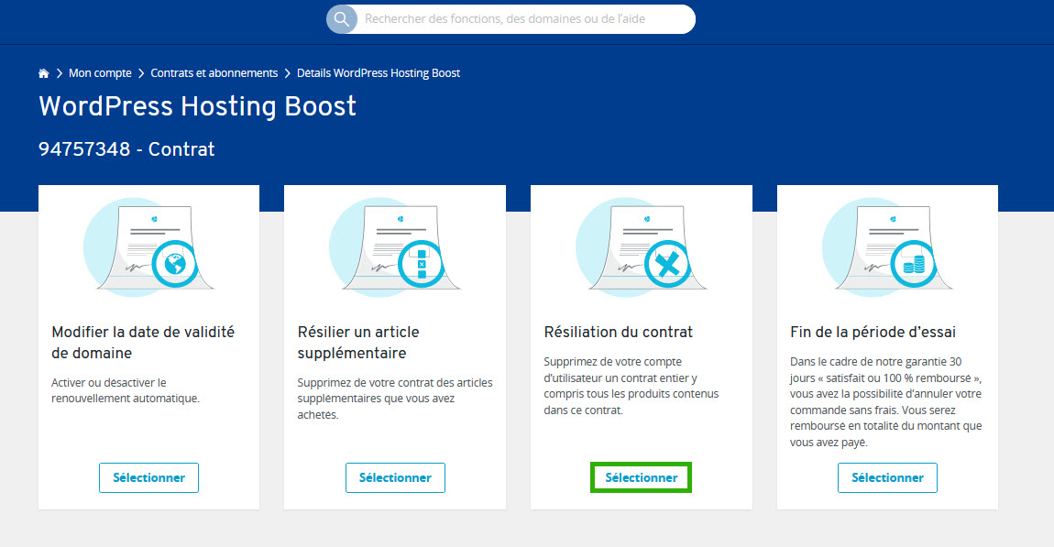Click the WordPress Hosting Boost page title
This screenshot has height=547, width=1054.
198,106
